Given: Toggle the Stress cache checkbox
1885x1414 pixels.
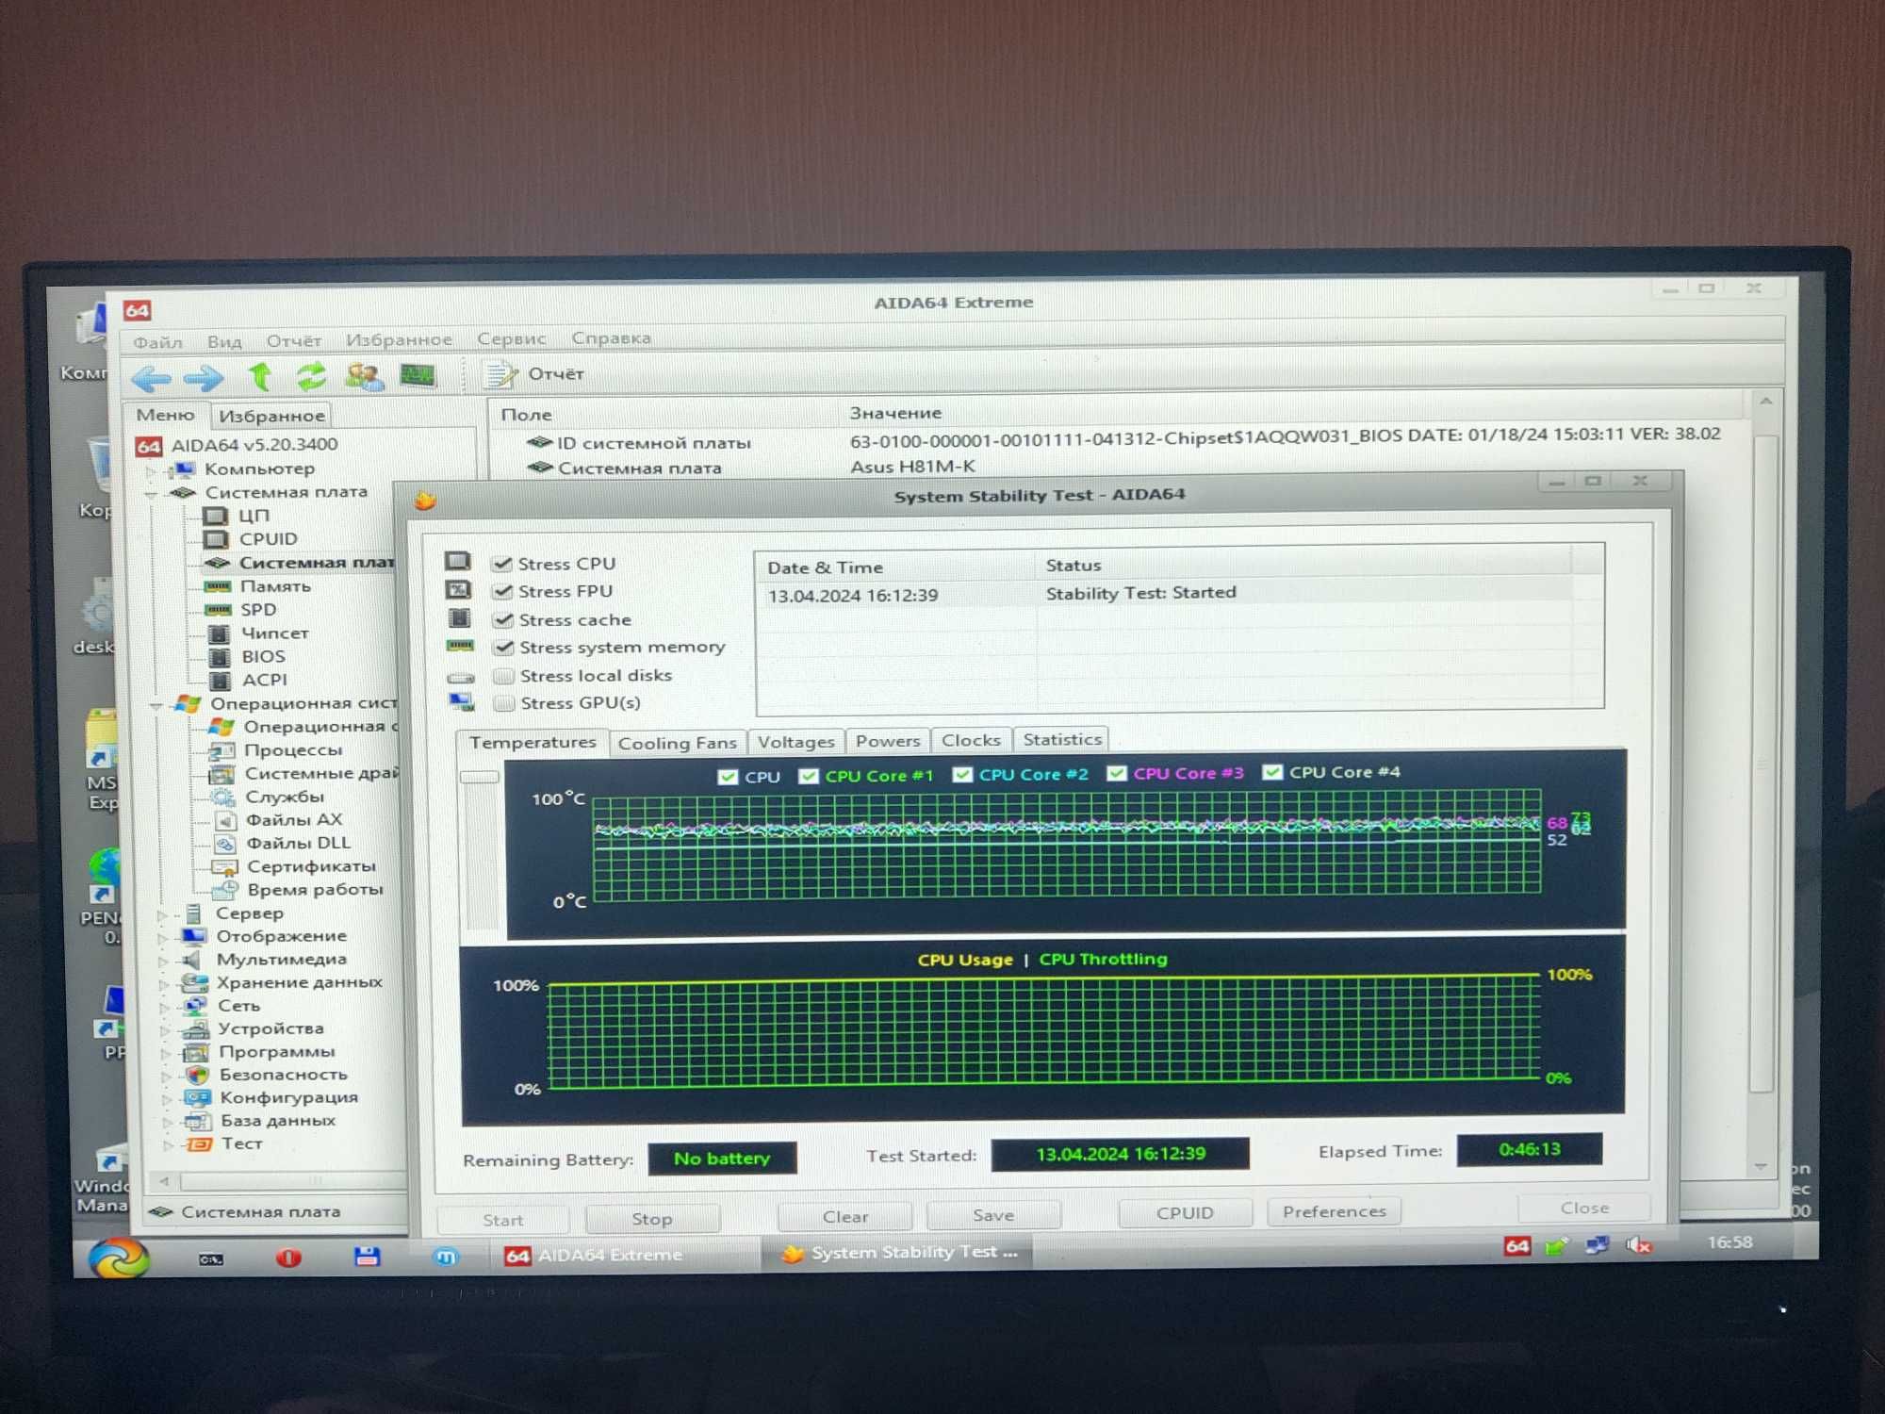Looking at the screenshot, I should point(504,619).
